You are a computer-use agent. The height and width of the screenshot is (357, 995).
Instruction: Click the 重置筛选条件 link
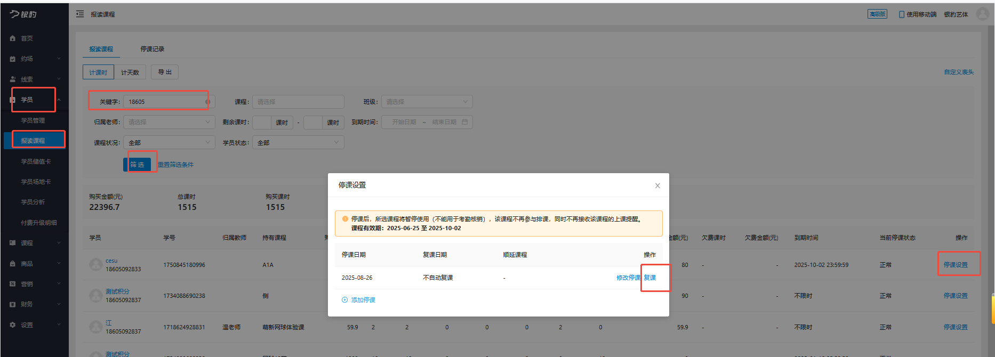pos(175,165)
